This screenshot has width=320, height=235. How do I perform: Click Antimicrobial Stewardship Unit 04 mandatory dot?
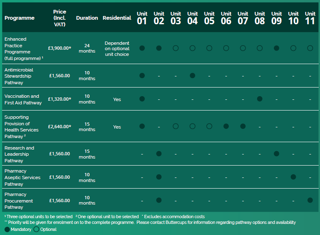click(192, 76)
